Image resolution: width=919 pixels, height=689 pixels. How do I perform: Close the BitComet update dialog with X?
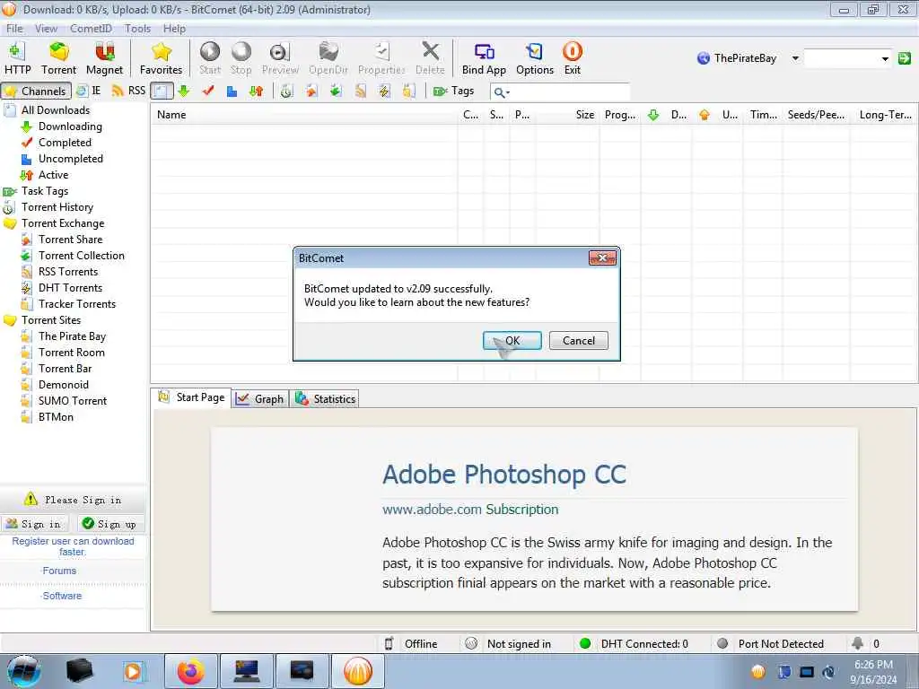coord(602,257)
